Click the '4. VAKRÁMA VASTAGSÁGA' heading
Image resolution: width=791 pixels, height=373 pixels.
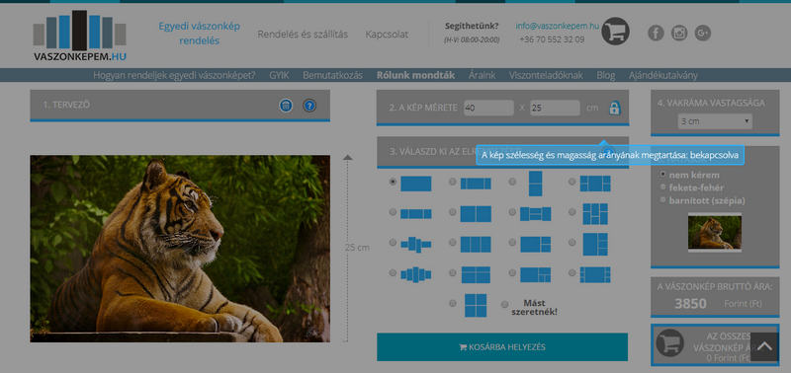[711, 103]
